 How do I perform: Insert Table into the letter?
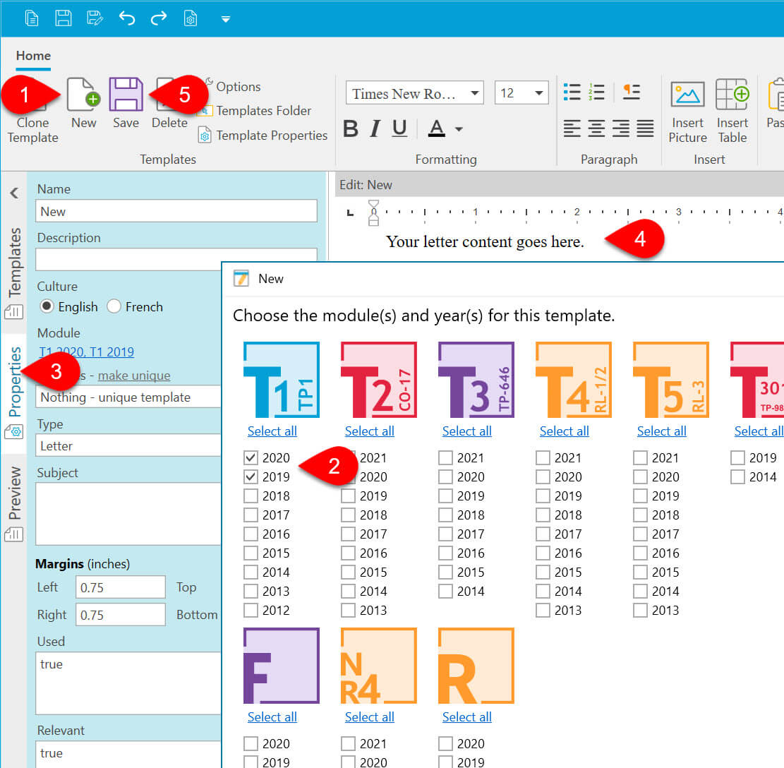tap(732, 112)
